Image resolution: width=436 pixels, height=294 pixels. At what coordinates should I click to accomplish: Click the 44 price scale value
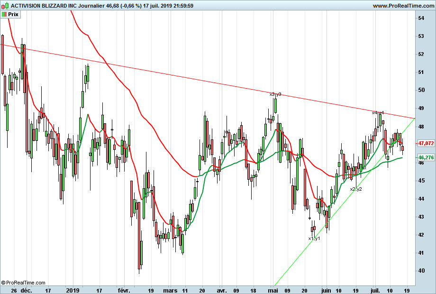pyautogui.click(x=421, y=199)
